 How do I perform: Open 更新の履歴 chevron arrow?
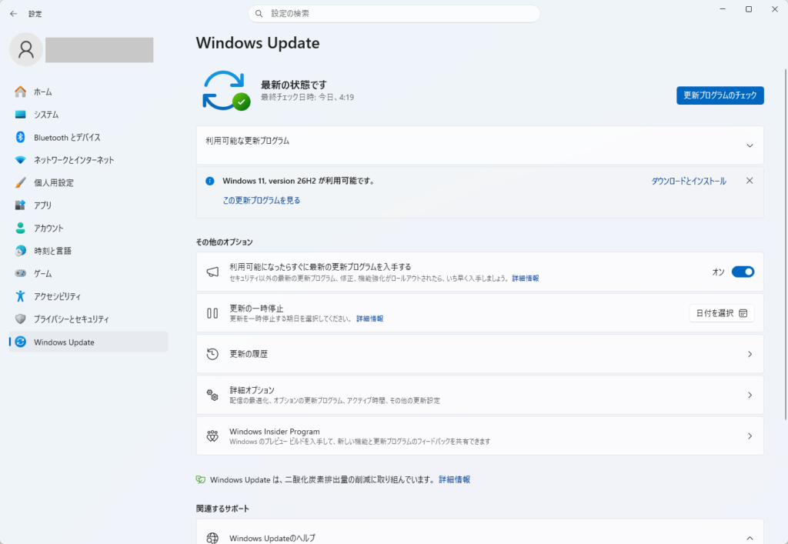click(x=750, y=354)
